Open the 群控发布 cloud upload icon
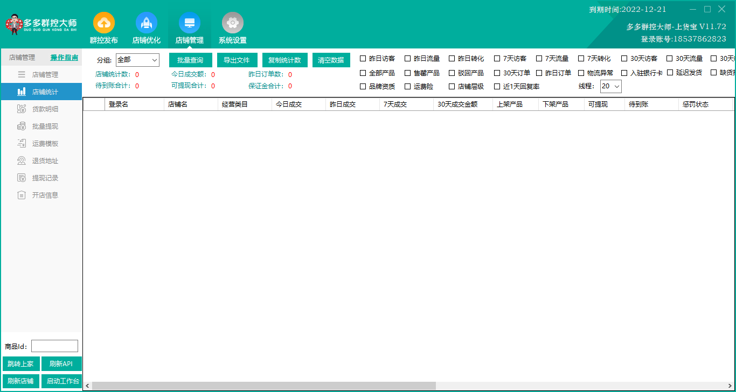This screenshot has height=392, width=736. coord(103,23)
